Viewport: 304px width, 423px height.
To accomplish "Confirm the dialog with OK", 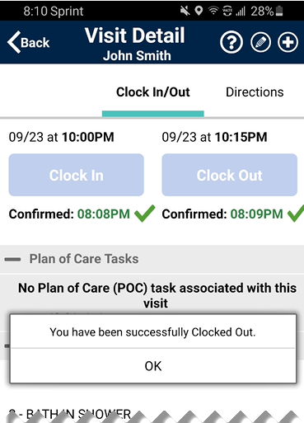I will tap(153, 366).
